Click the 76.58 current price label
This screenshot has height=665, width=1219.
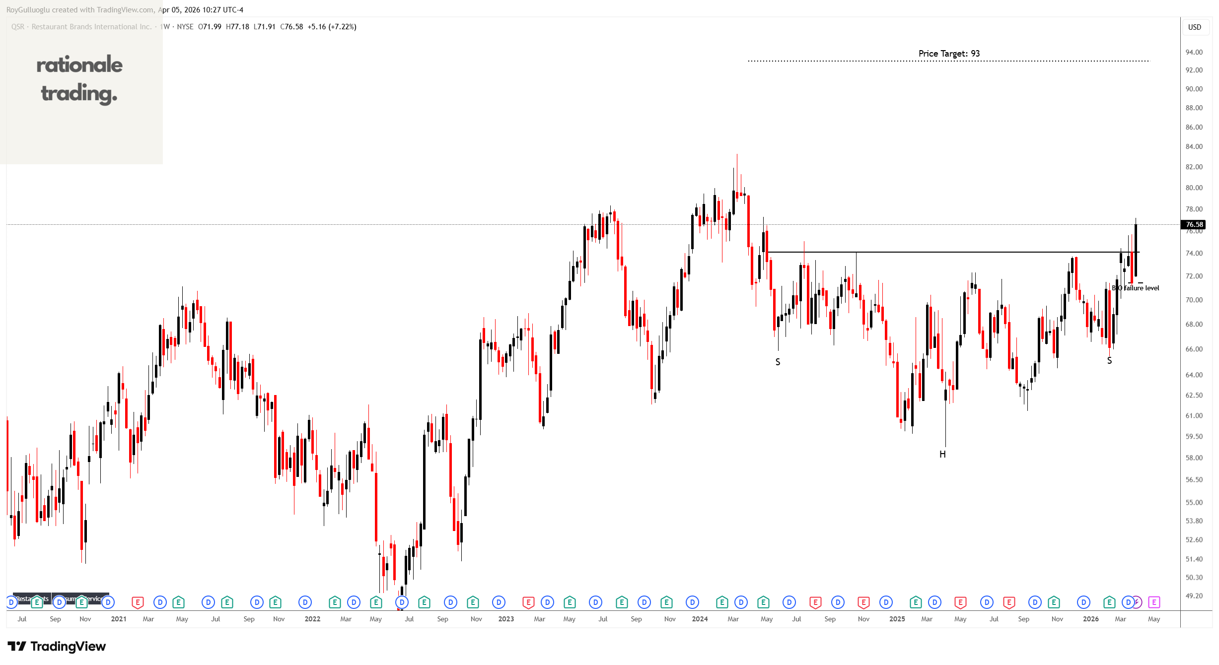(x=1194, y=224)
